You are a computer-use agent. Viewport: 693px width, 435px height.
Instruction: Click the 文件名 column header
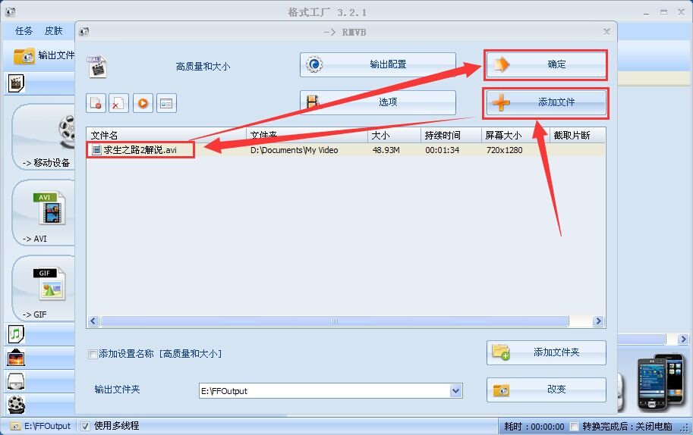coord(166,135)
